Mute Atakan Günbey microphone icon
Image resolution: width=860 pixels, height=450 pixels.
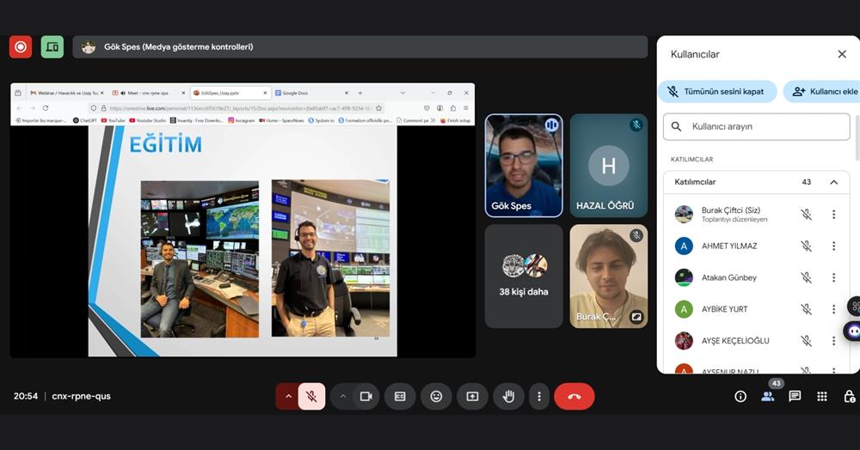point(806,277)
